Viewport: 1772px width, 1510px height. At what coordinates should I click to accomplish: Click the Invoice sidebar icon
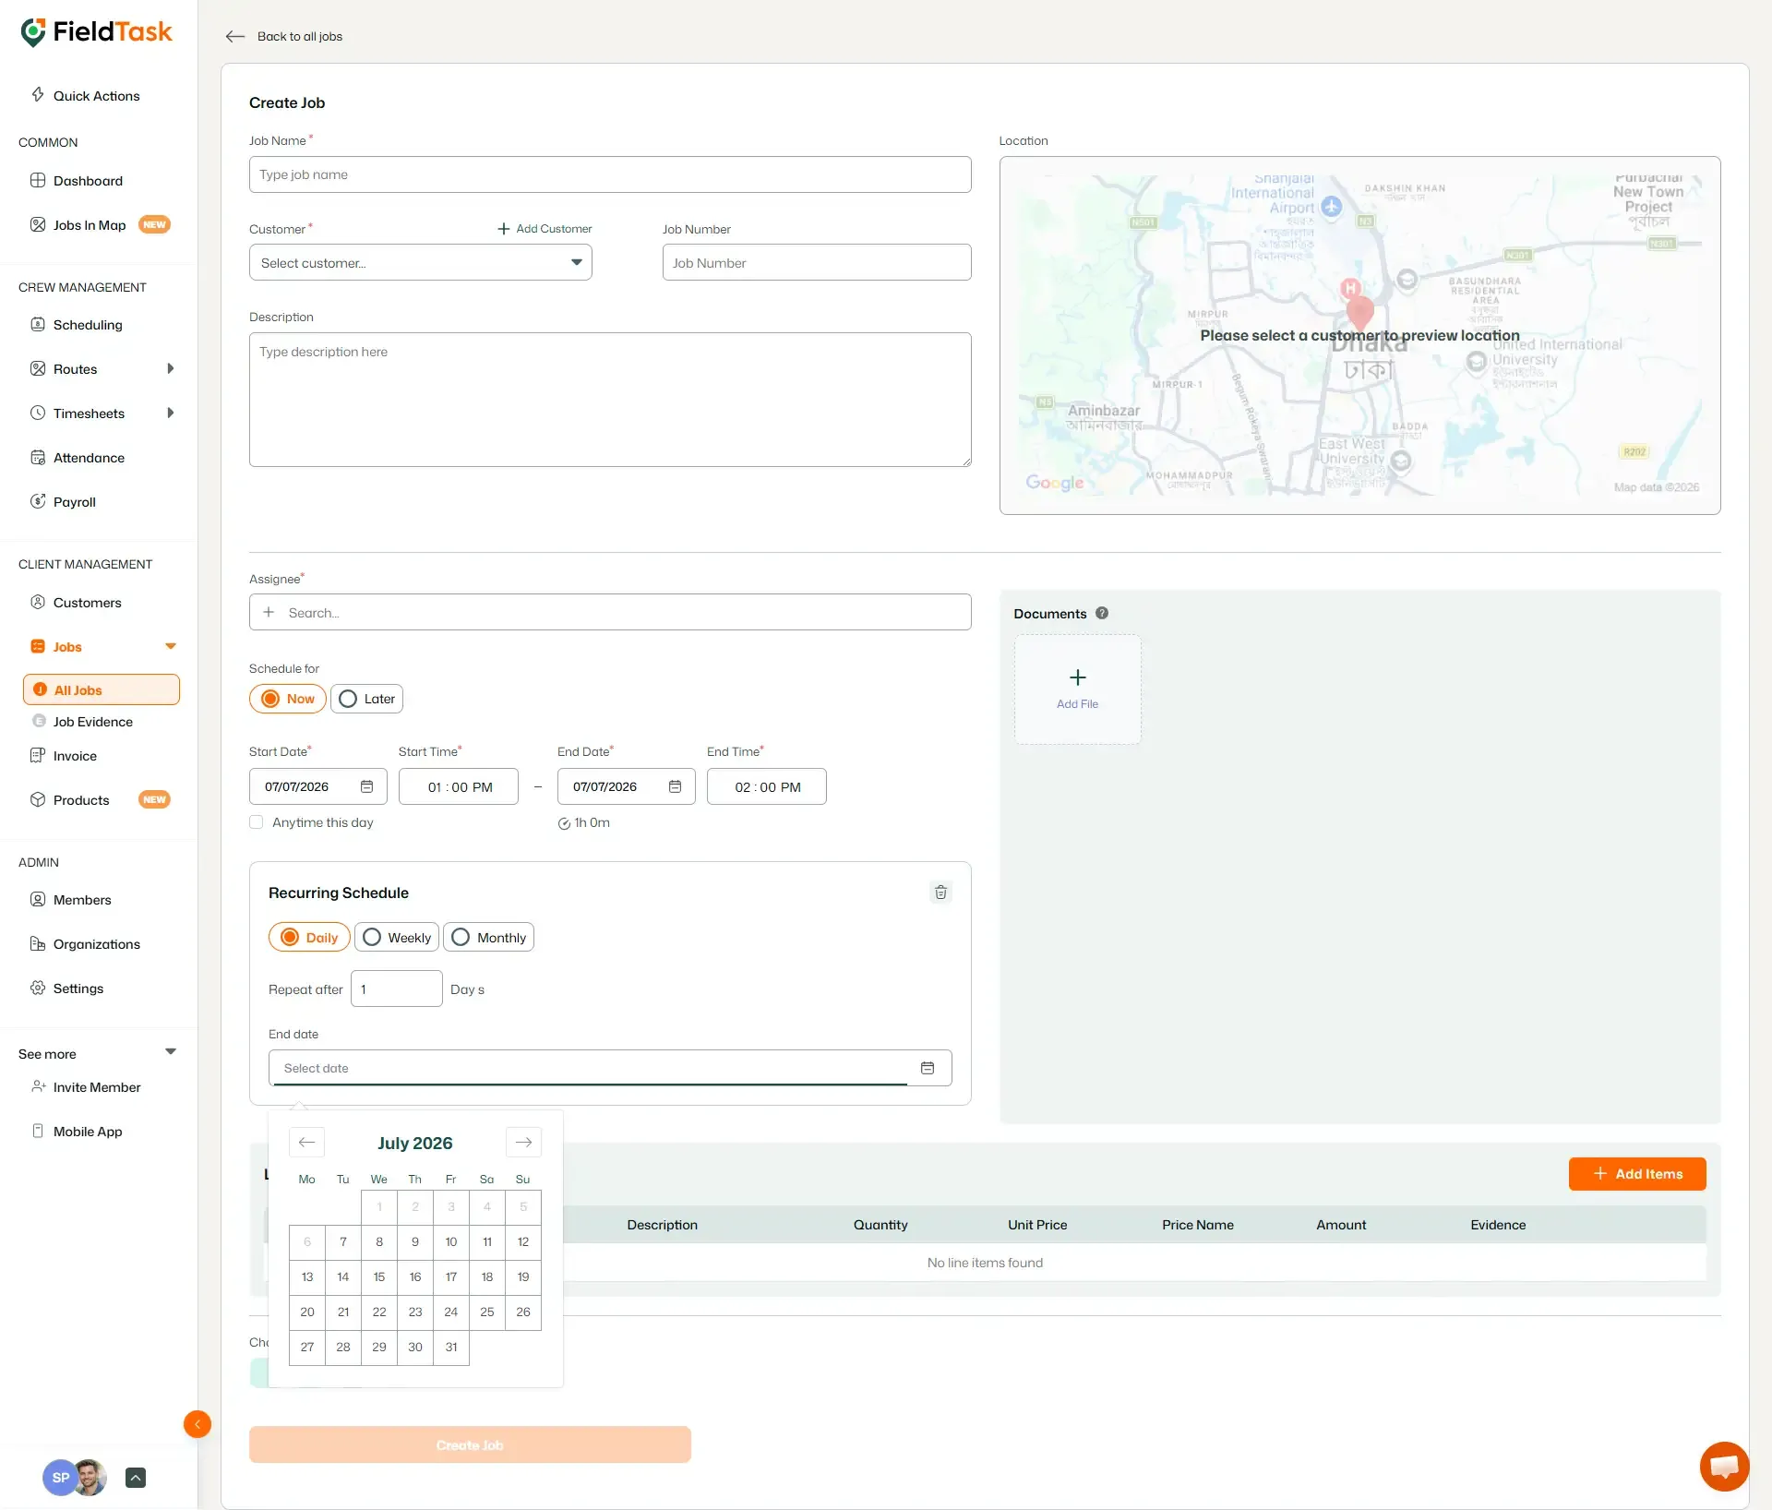38,755
